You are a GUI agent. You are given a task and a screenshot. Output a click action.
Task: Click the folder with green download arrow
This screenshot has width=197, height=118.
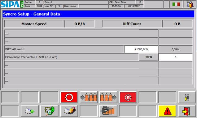click(x=30, y=111)
